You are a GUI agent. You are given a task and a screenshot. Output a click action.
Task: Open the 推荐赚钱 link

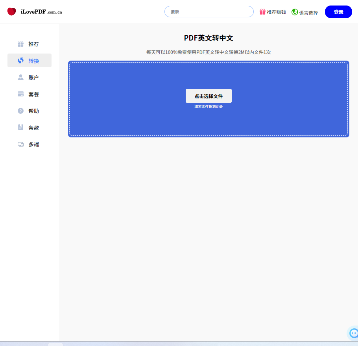(276, 12)
